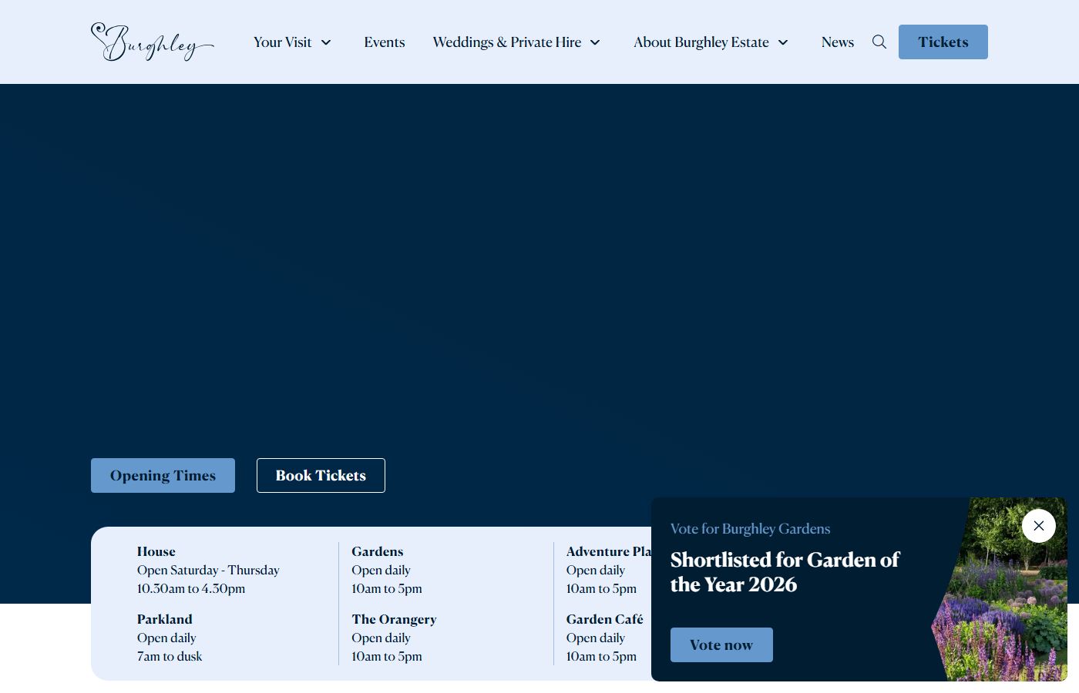Expand About Burghley Estate chevron
This screenshot has width=1079, height=693.
pos(783,42)
